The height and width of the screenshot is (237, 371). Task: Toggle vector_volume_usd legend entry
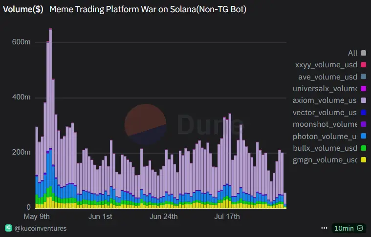[x=329, y=112]
